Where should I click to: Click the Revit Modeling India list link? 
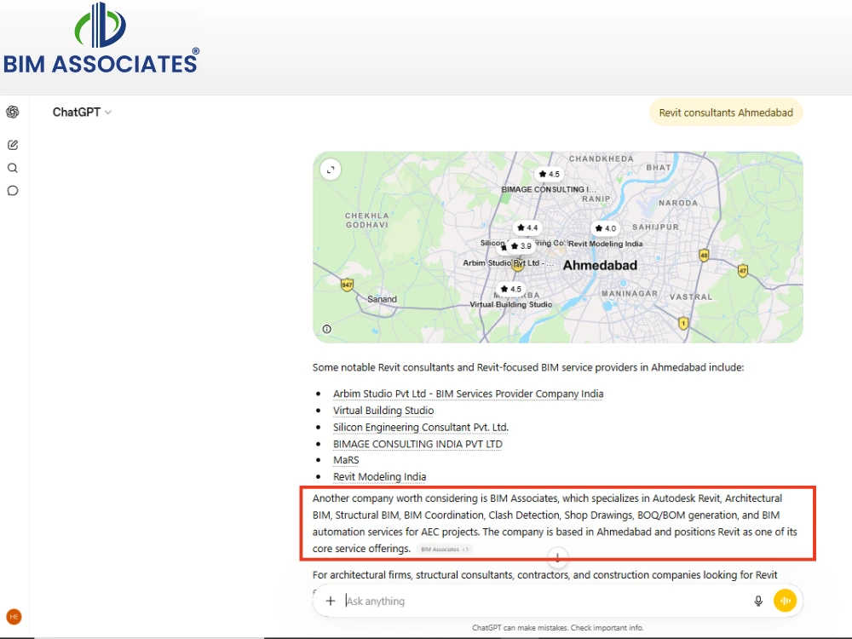coord(379,476)
